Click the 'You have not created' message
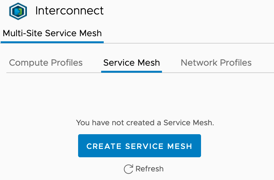 point(145,122)
